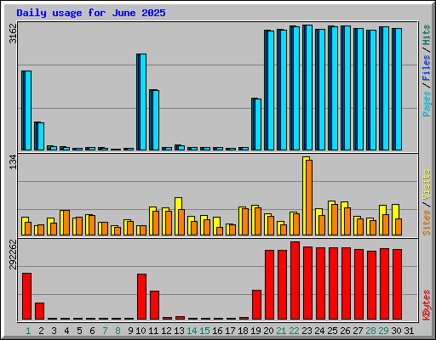Click day label 19 on the x-axis
This screenshot has width=436, height=340.
[255, 331]
